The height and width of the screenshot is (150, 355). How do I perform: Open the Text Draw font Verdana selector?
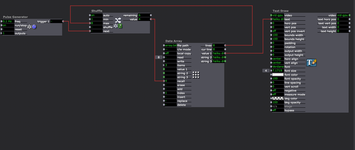[x=277, y=67]
